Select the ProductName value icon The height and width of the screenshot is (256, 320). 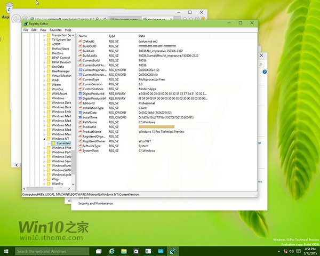click(x=80, y=132)
